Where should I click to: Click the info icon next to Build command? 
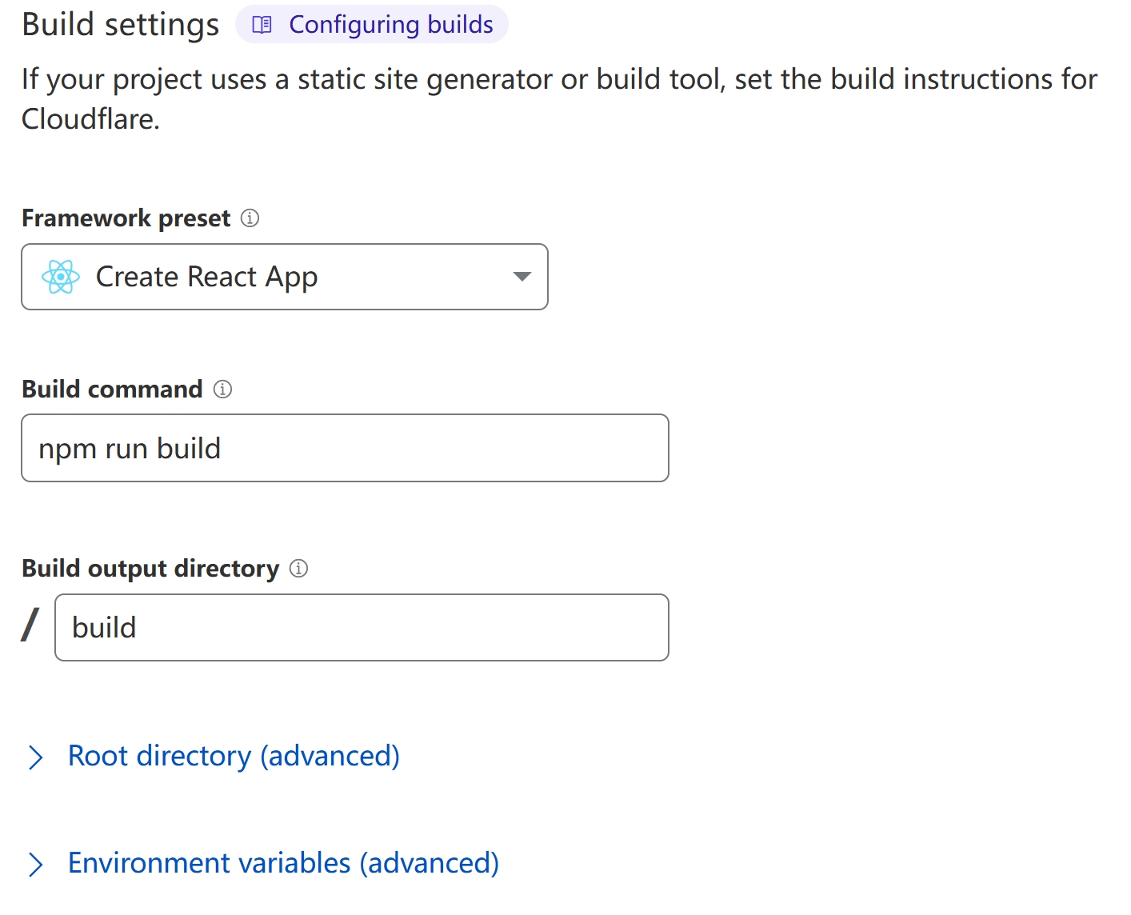click(222, 390)
